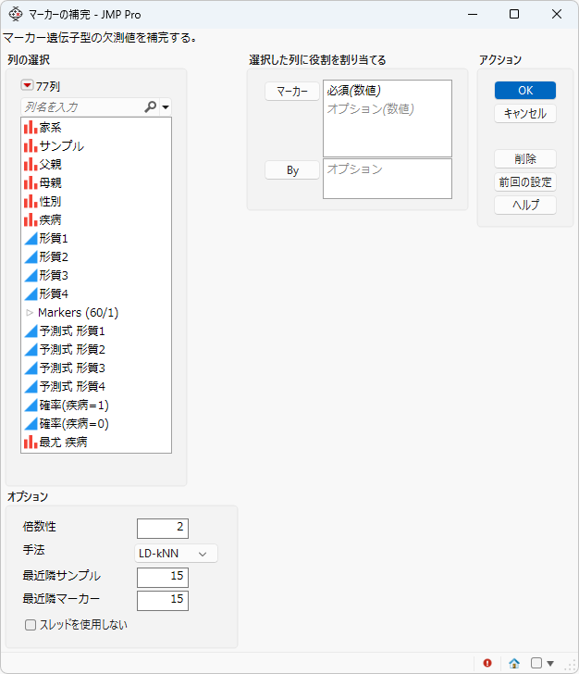The height and width of the screenshot is (674, 579).
Task: Confirm with the OK button
Action: point(524,91)
